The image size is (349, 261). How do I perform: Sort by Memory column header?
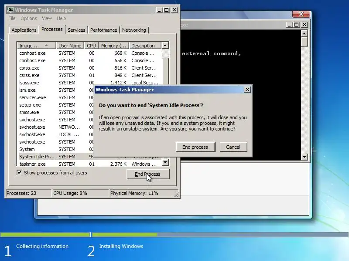point(113,46)
